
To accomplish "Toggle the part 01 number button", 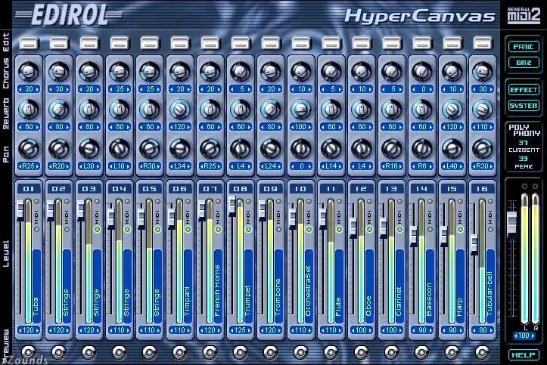I will 29,189.
